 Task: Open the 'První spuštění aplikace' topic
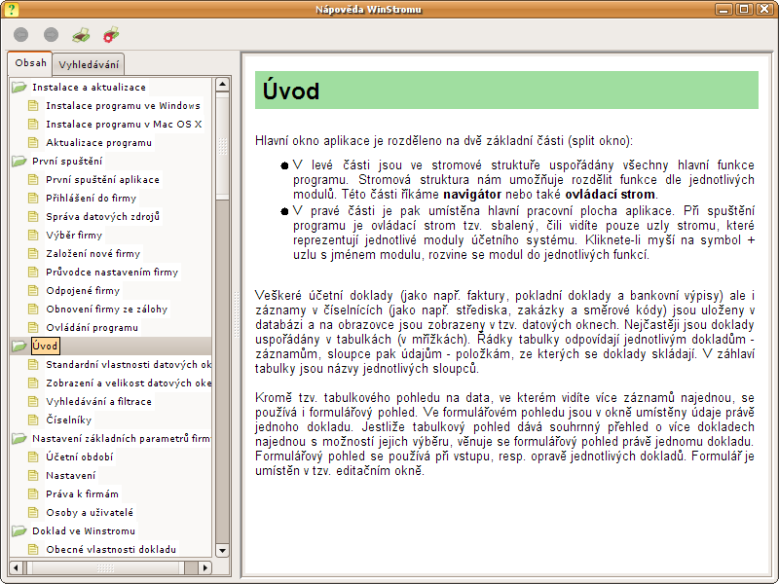tap(103, 180)
